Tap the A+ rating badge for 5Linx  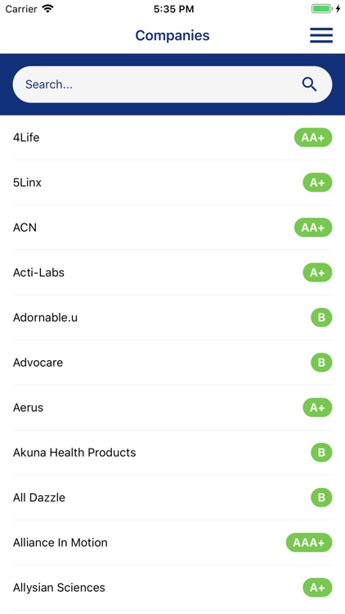coord(317,183)
